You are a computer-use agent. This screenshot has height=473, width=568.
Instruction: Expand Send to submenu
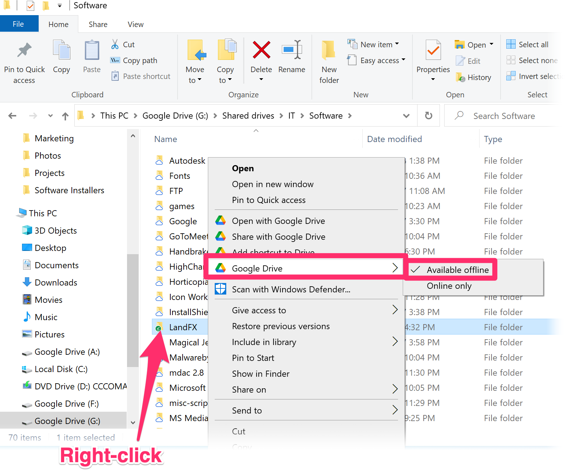point(395,410)
